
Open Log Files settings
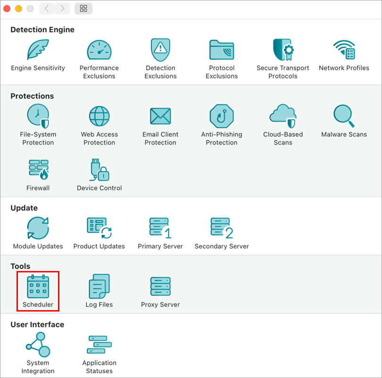[99, 287]
